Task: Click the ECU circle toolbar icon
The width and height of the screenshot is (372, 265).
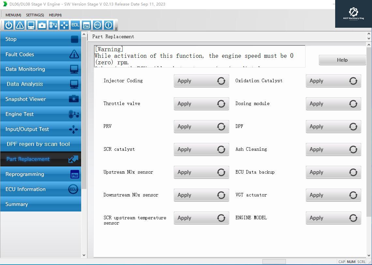Action: tap(97, 25)
